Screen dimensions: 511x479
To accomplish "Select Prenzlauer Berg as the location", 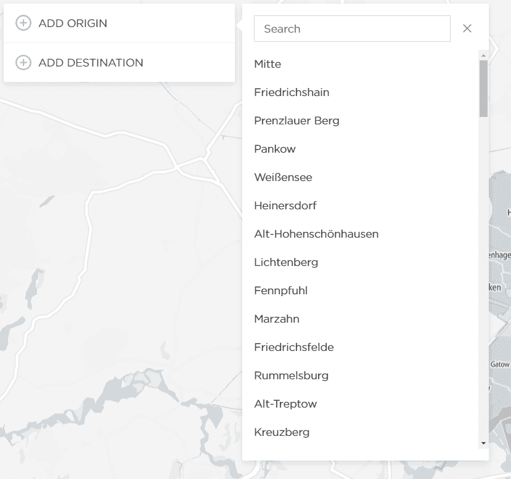I will 296,121.
